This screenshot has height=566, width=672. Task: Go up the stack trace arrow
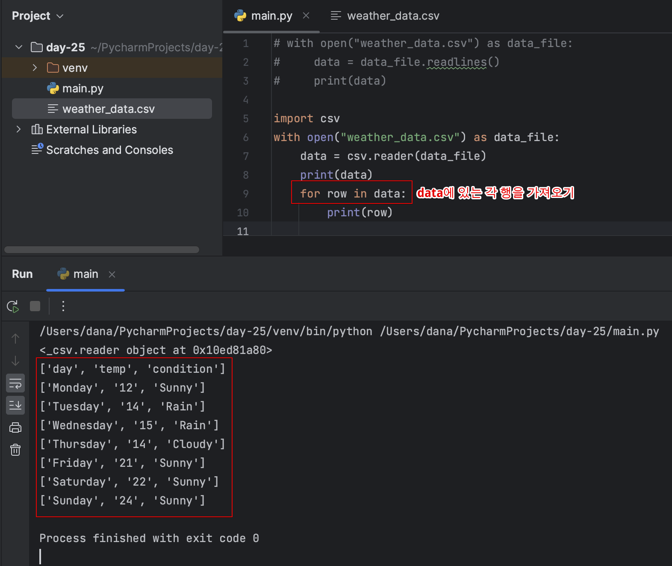pyautogui.click(x=15, y=339)
